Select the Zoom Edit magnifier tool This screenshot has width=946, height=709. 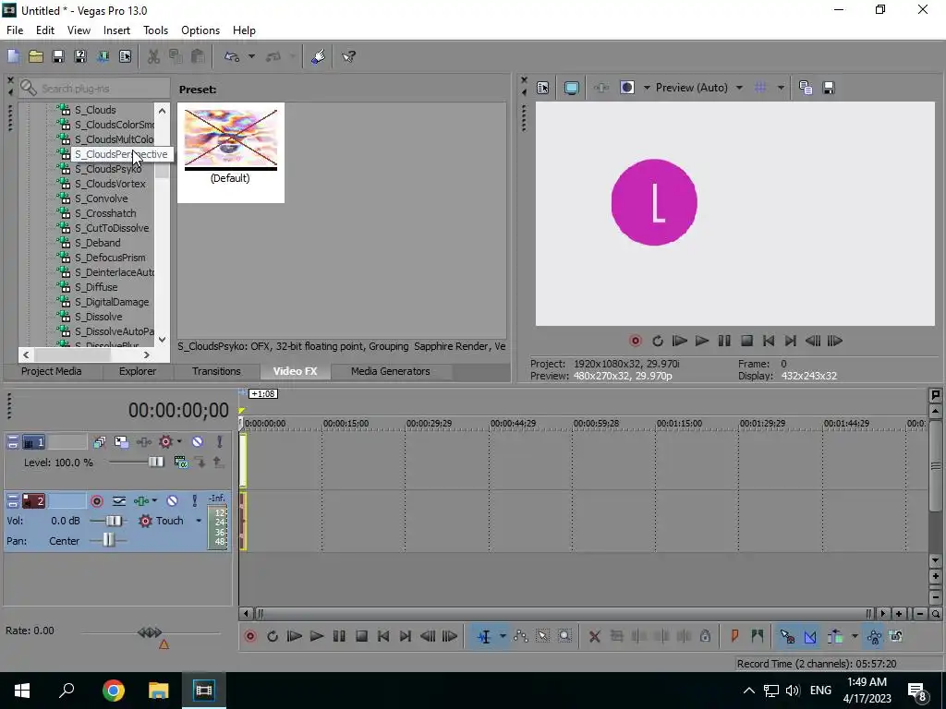coord(564,636)
